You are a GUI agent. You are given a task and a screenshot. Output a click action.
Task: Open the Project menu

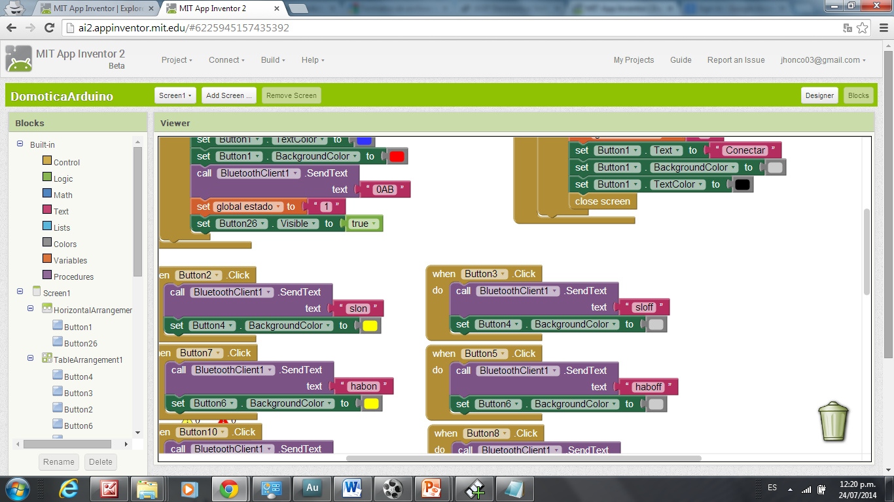coord(177,59)
